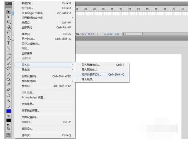
Task: Choose 在 Bridge 中浏览 menu item
Action: click(x=45, y=13)
